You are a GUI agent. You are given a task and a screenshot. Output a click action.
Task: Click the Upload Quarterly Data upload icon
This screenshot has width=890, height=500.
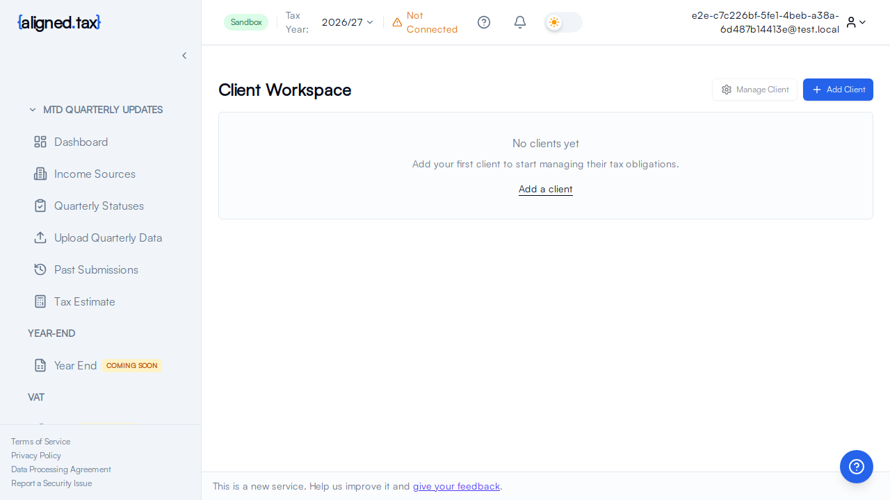click(x=40, y=237)
